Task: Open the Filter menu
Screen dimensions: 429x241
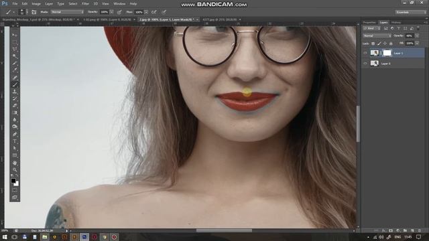Action: 85,4
